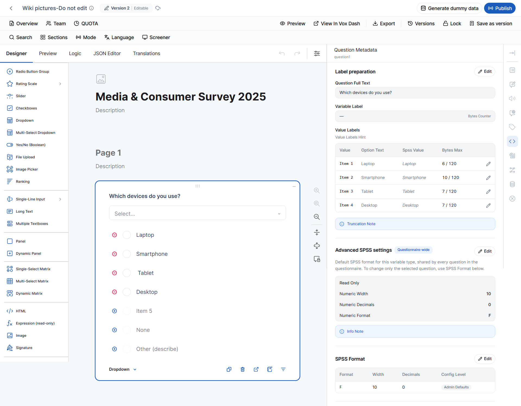This screenshot has height=406, width=521.
Task: Choose the Smartphone radio option
Action: (127, 254)
